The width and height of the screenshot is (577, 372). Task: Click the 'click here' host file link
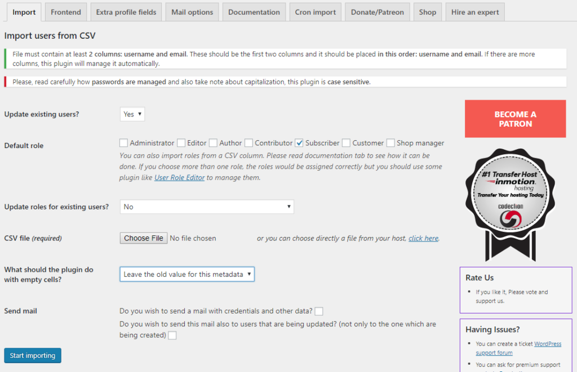423,238
